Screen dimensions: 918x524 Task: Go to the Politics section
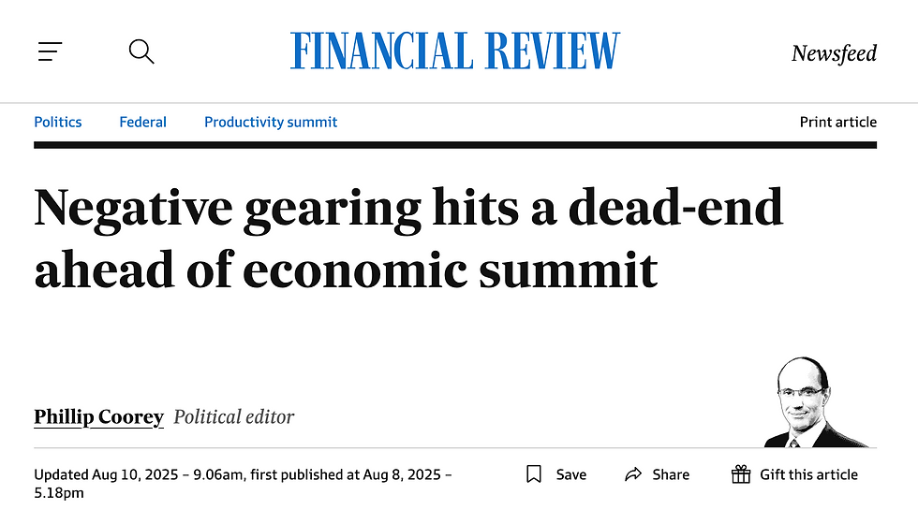pos(58,122)
